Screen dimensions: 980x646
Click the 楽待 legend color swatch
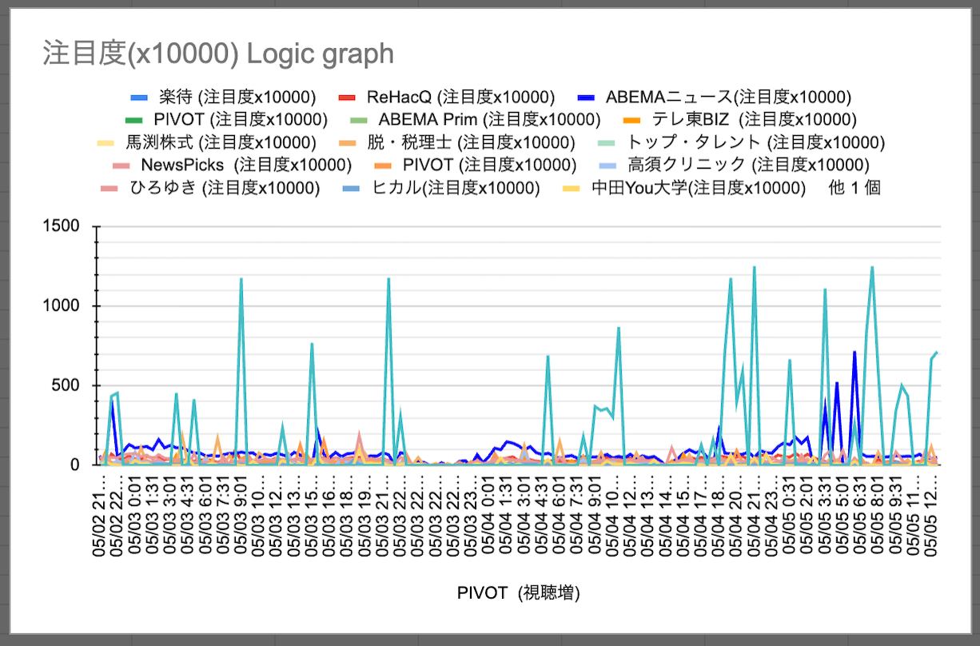click(140, 98)
